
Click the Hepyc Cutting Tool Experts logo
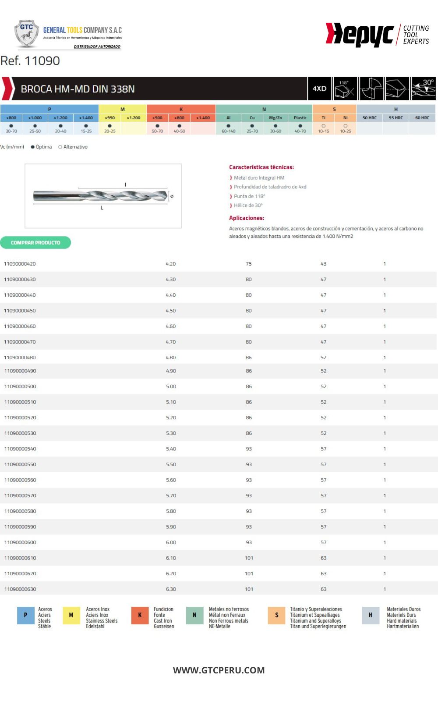[x=377, y=35]
